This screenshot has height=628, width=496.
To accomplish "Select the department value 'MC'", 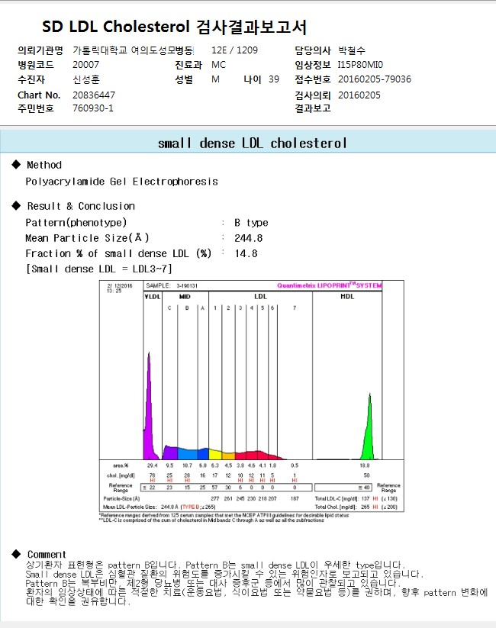I will (219, 65).
